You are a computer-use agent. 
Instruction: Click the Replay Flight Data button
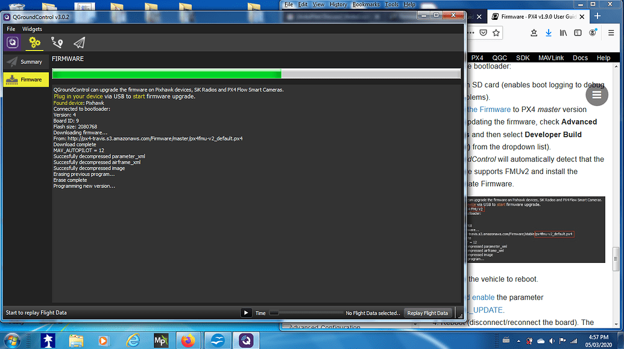tap(427, 313)
